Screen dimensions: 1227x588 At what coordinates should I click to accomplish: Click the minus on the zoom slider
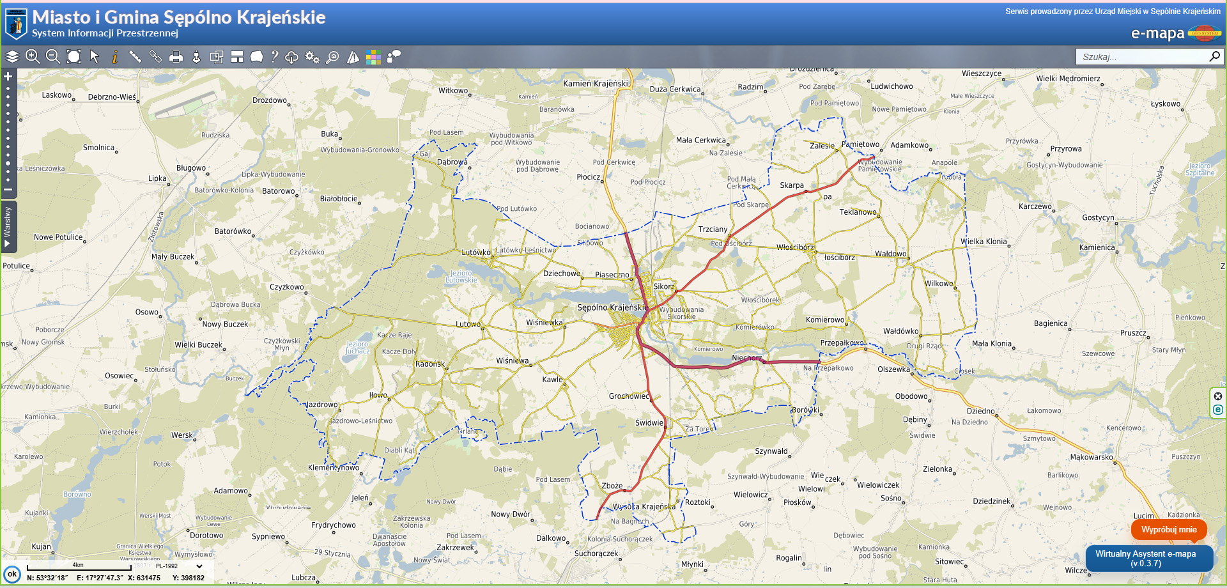[x=8, y=189]
